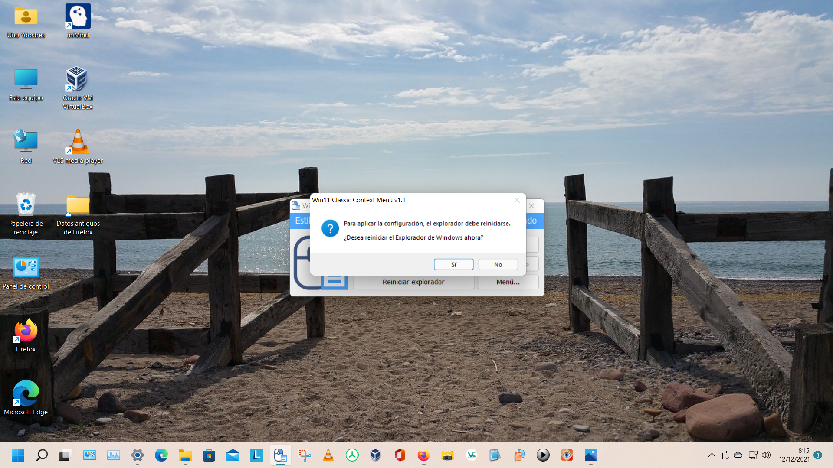This screenshot has height=468, width=833.
Task: Open the Menú... button
Action: 508,282
